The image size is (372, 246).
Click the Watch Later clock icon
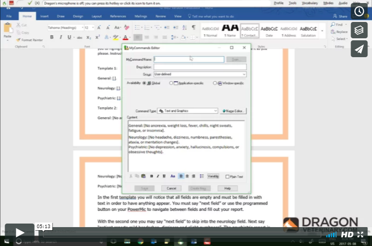pos(359,11)
